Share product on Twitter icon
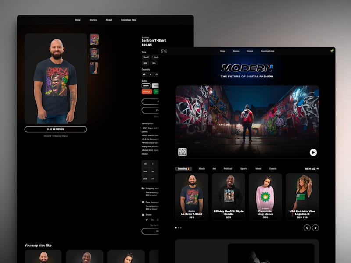The width and height of the screenshot is (351, 263). [x=147, y=220]
